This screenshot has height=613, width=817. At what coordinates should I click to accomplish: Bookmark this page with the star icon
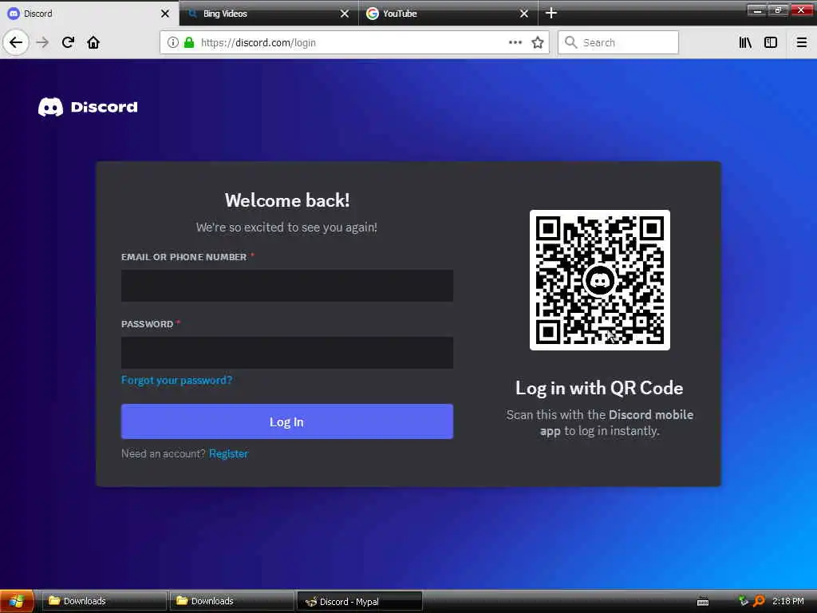click(538, 42)
